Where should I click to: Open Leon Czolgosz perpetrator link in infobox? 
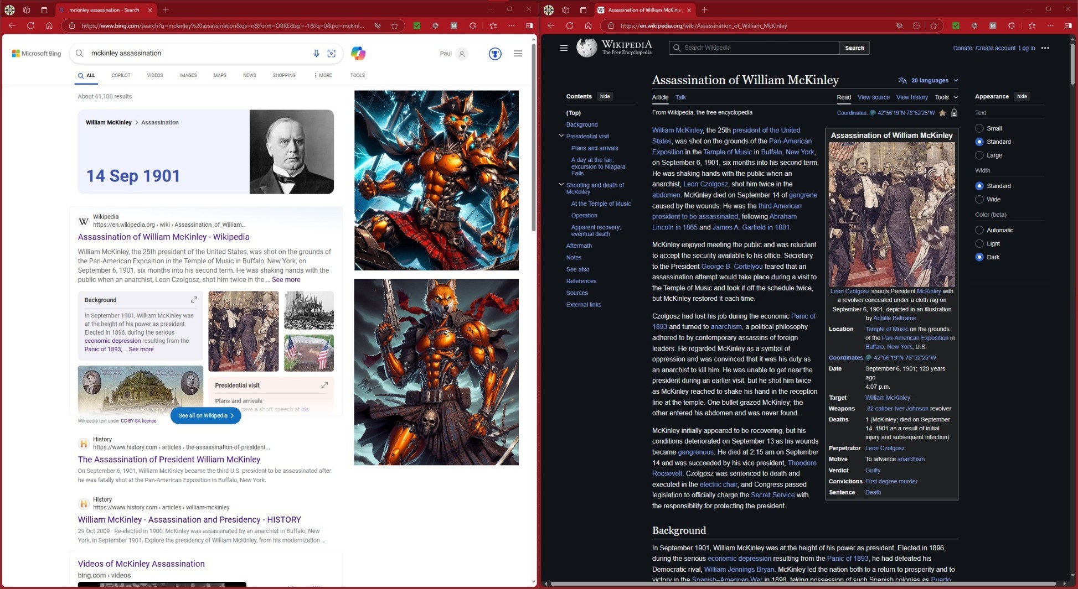[885, 449]
